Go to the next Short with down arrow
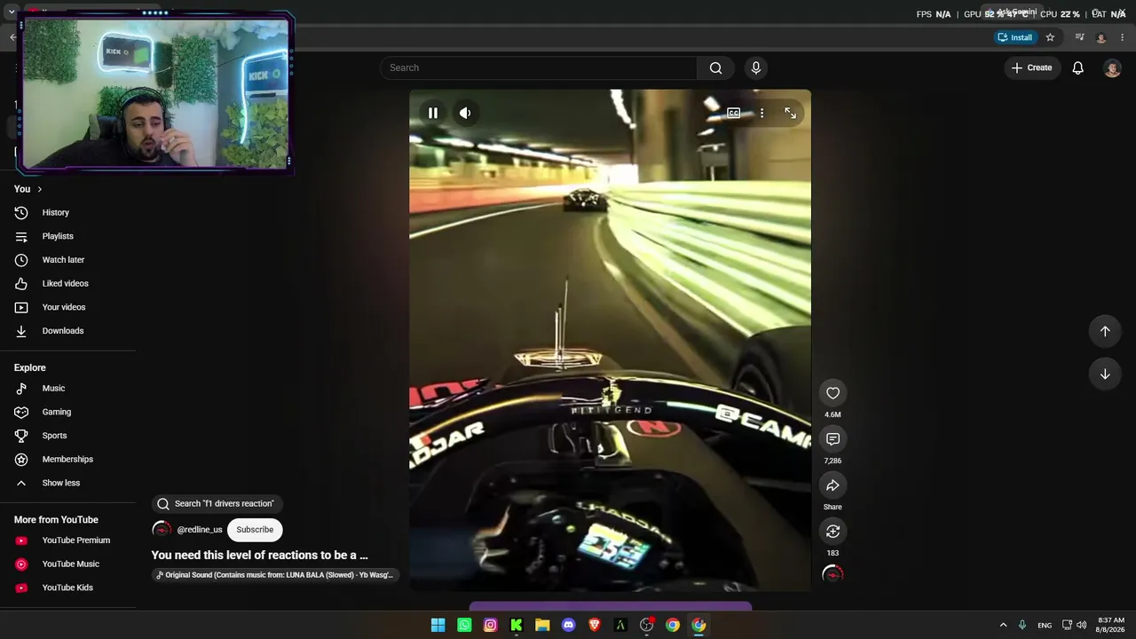Image resolution: width=1136 pixels, height=639 pixels. coord(1105,374)
